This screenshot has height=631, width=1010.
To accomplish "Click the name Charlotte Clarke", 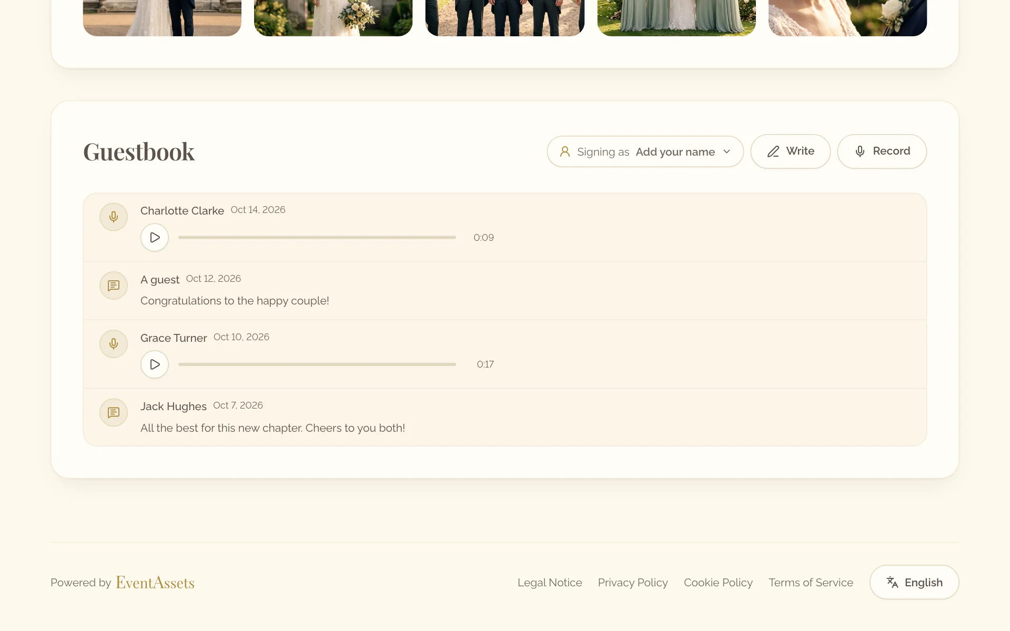I will pyautogui.click(x=182, y=211).
